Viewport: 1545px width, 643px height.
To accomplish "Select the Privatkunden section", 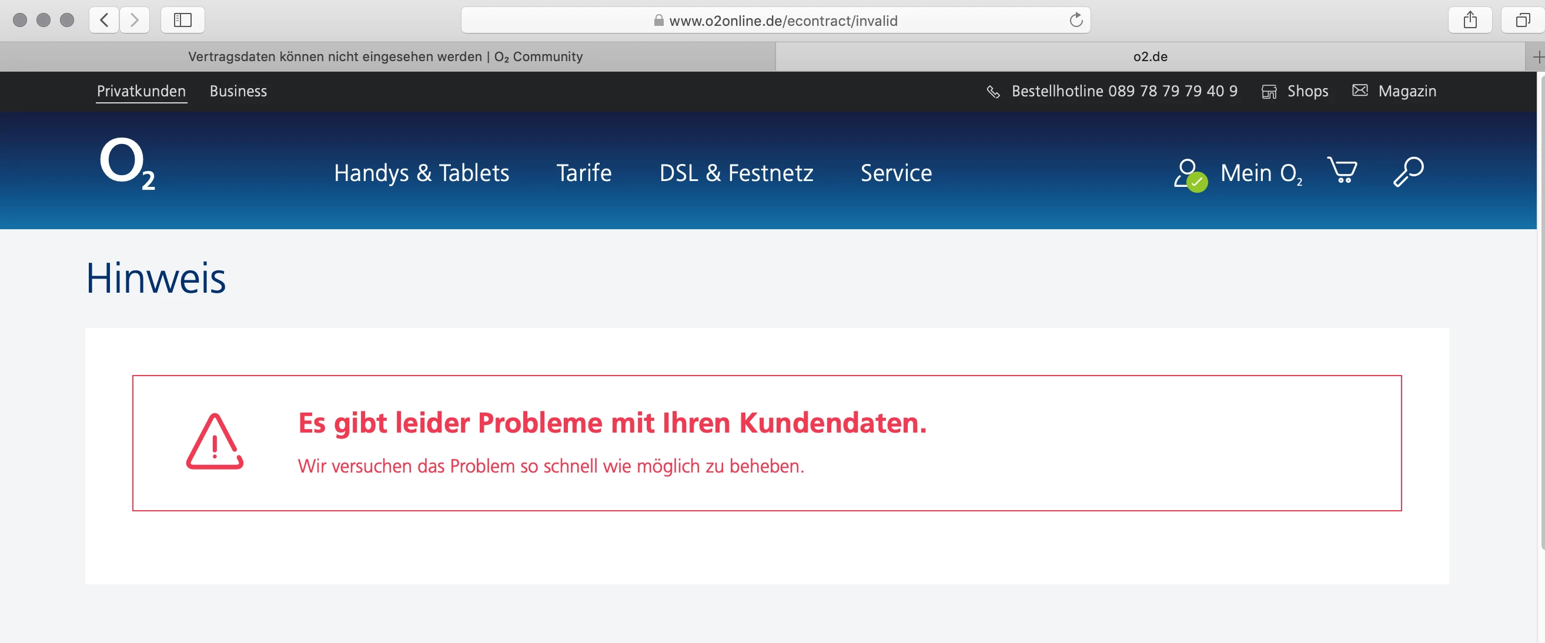I will point(141,91).
